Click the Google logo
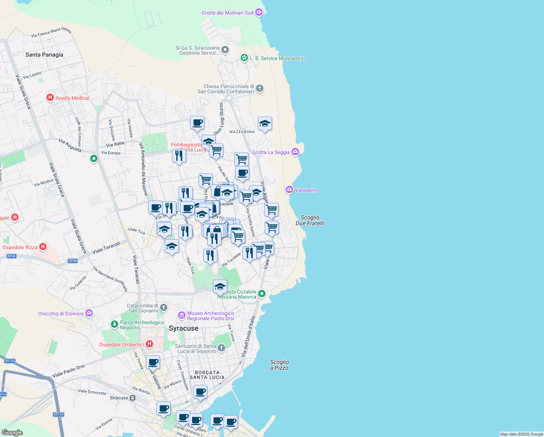The height and width of the screenshot is (437, 544). click(12, 433)
